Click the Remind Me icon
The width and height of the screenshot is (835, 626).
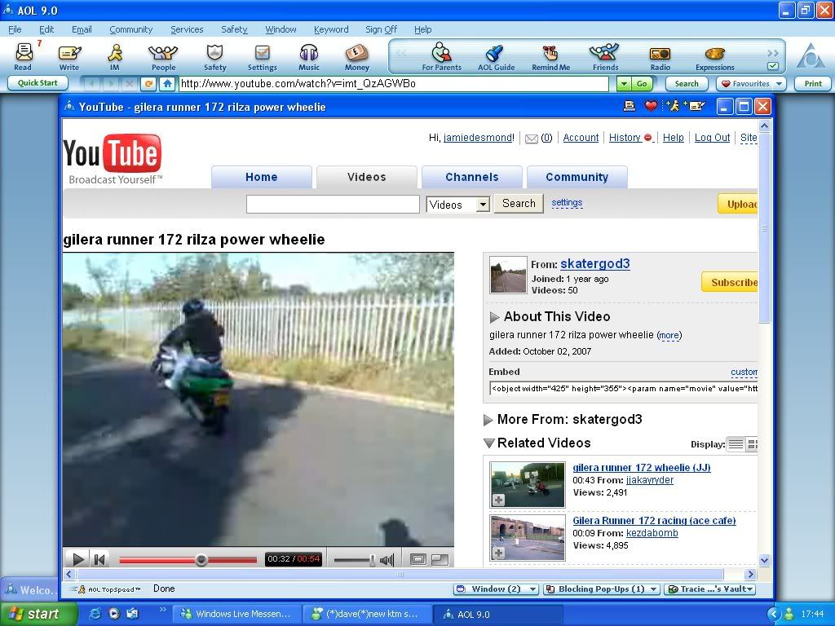[550, 56]
